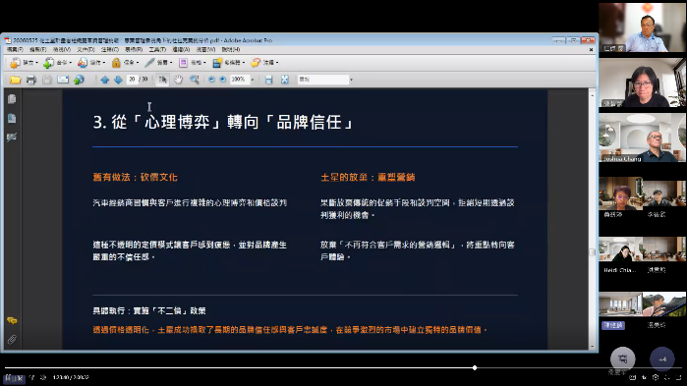The height and width of the screenshot is (386, 687).
Task: Select the second participant video with glasses
Action: (x=642, y=83)
